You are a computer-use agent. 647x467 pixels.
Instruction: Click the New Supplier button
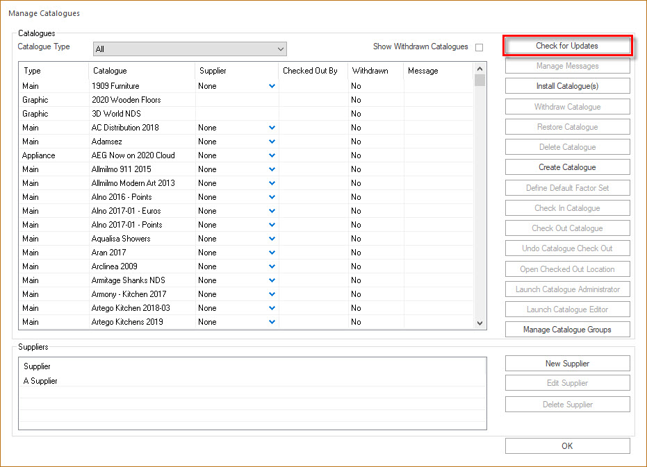tap(567, 363)
